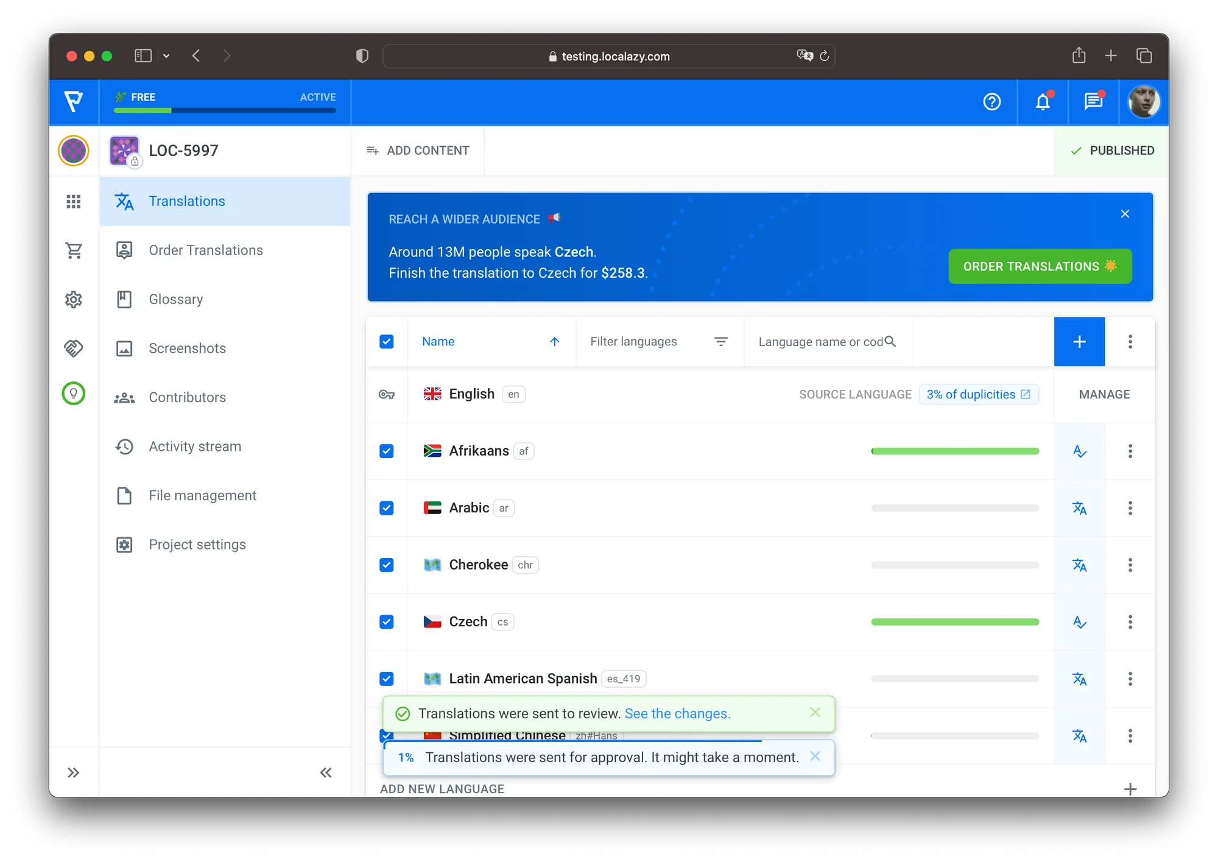Uncheck the Afrikaans language checkbox
1218x862 pixels.
coord(387,451)
